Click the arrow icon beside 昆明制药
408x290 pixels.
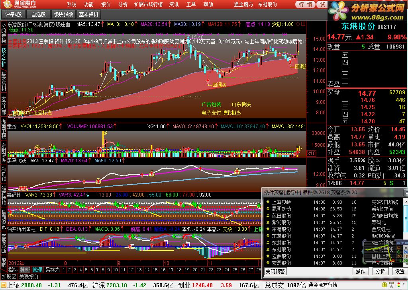[267, 209]
